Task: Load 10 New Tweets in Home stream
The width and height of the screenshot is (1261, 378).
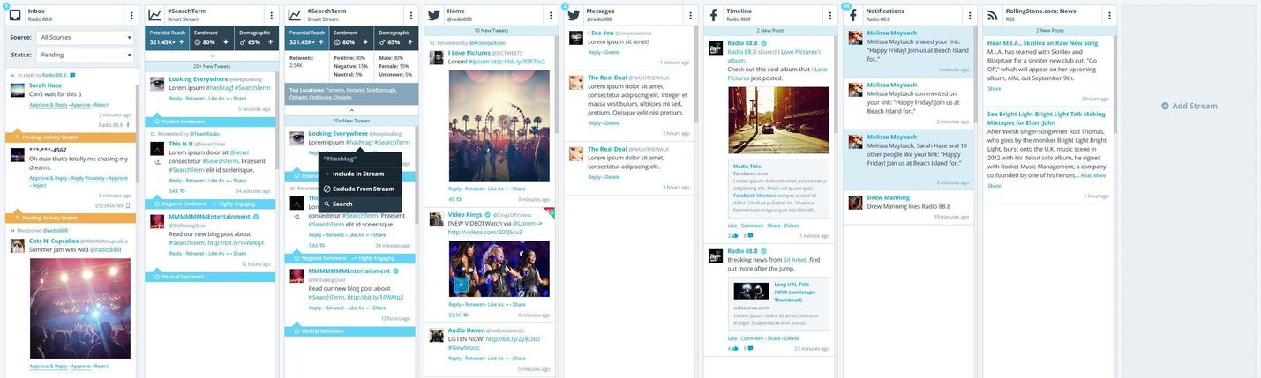Action: [490, 30]
